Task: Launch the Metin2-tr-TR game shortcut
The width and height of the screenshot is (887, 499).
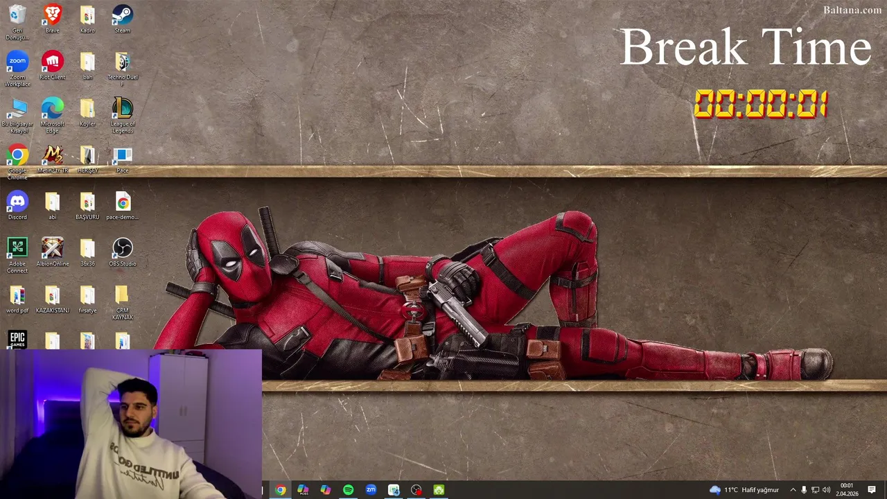Action: coord(53,159)
